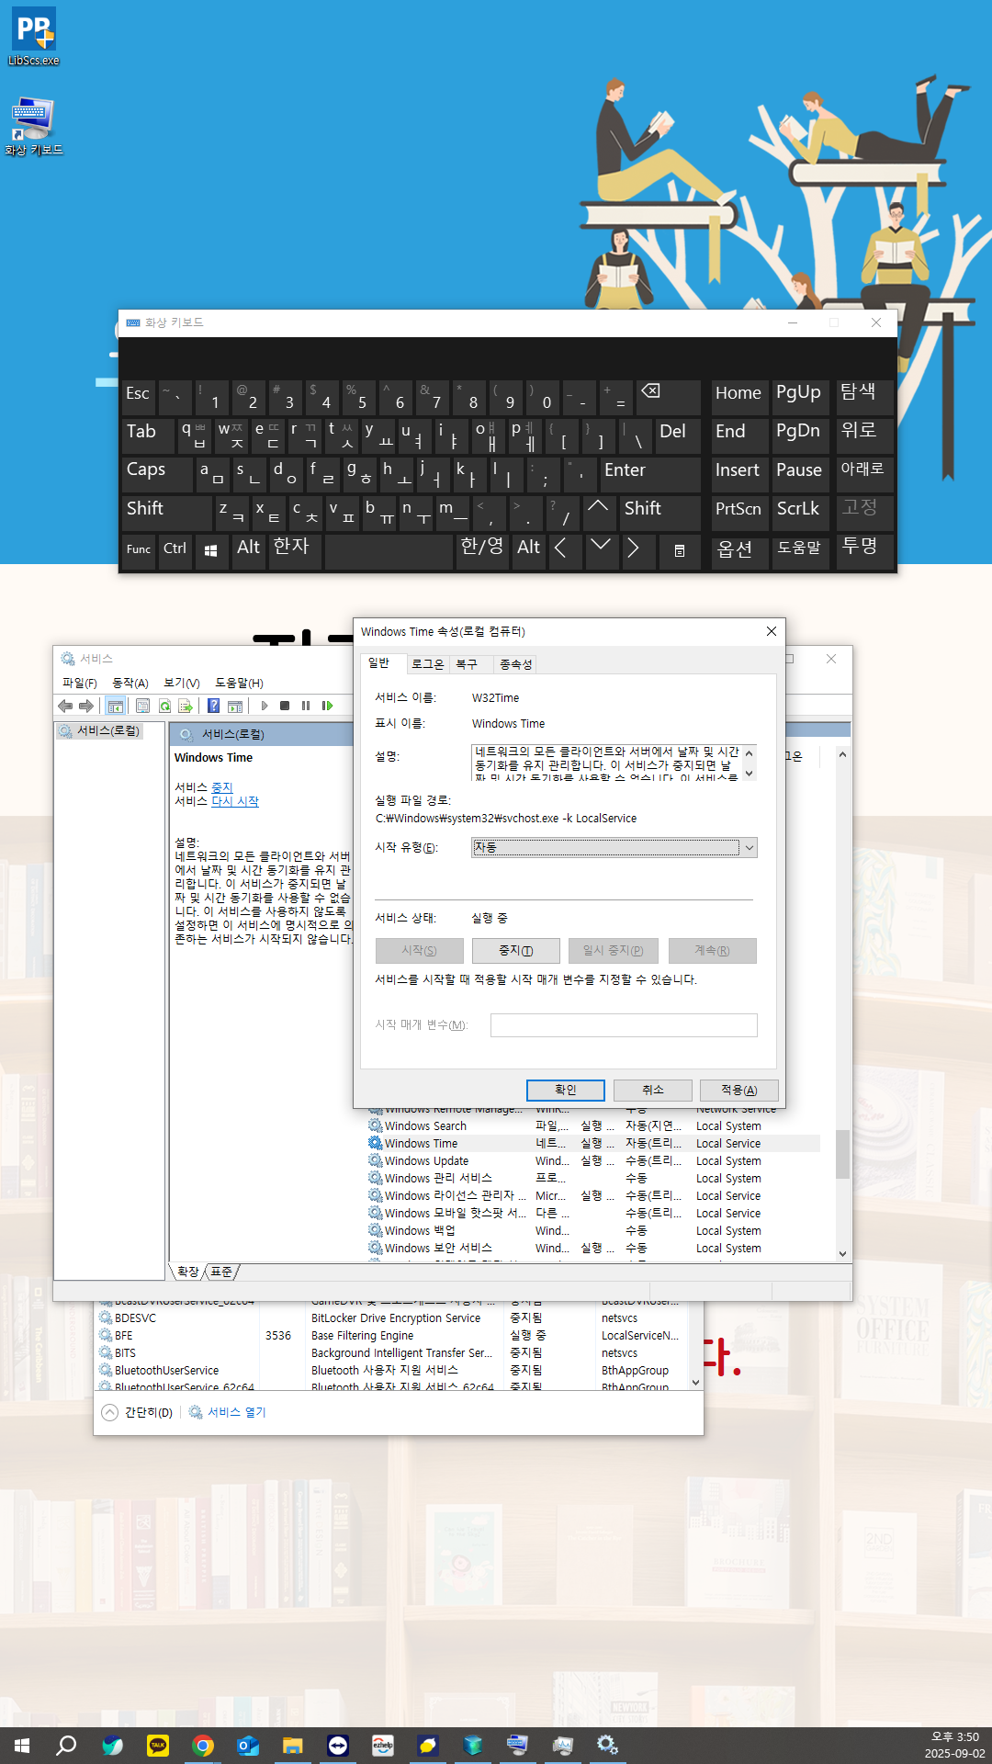Image resolution: width=992 pixels, height=1764 pixels.
Task: Click Task Manager list scroll down arrow
Action: 695,1382
